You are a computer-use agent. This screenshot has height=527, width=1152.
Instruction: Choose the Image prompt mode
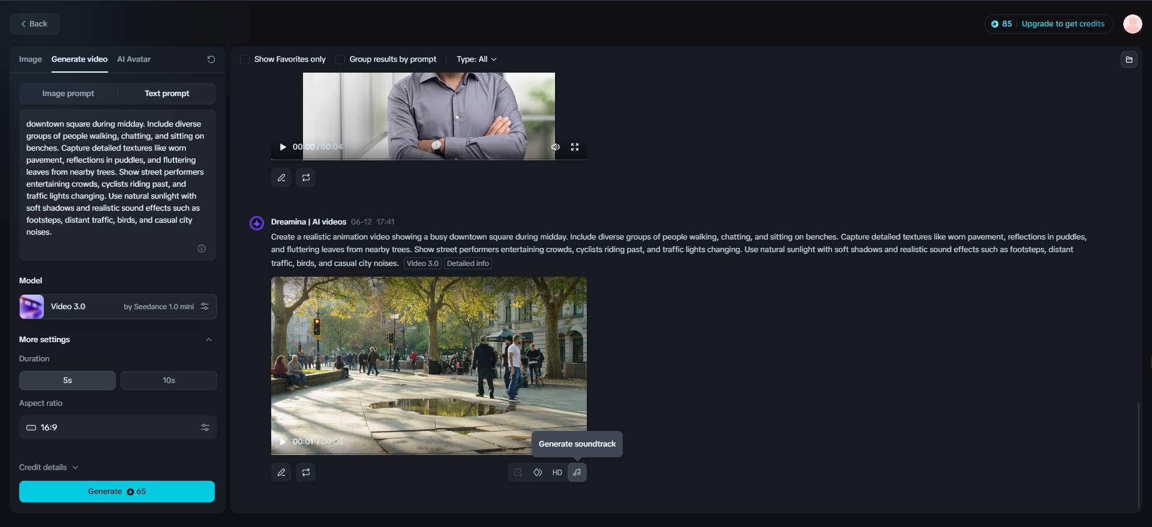tap(68, 94)
